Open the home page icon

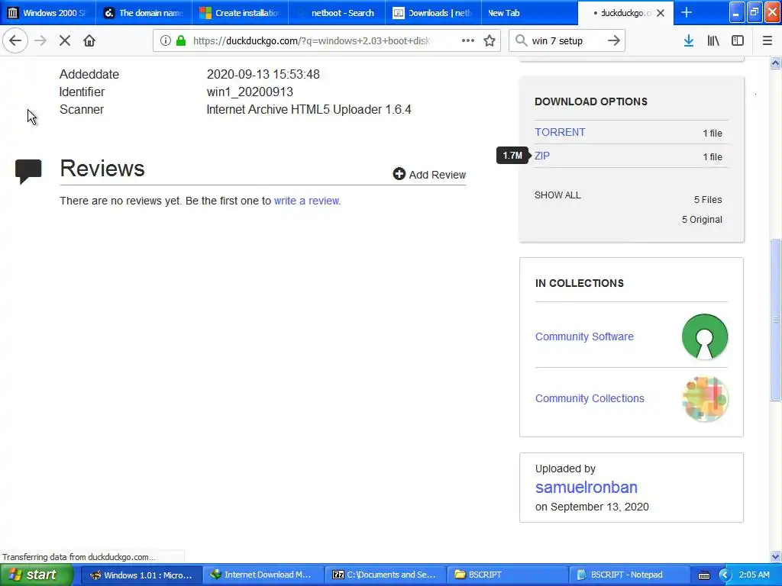(x=89, y=40)
